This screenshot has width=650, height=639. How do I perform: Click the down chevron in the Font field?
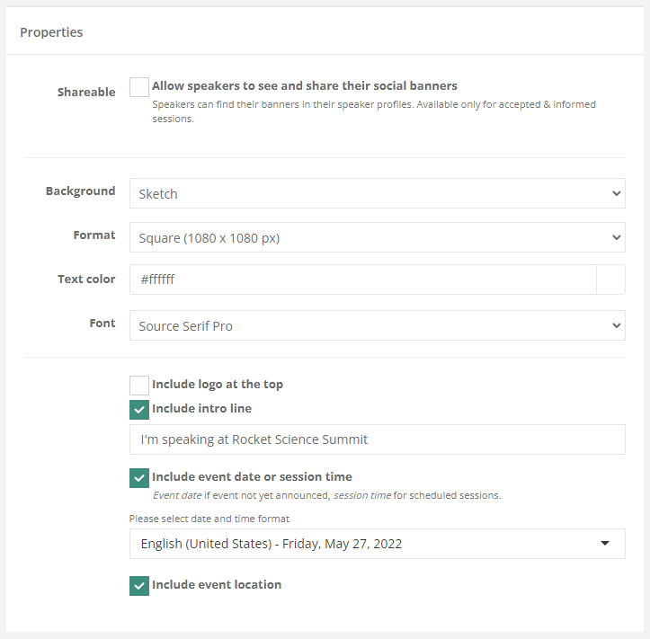tap(616, 325)
